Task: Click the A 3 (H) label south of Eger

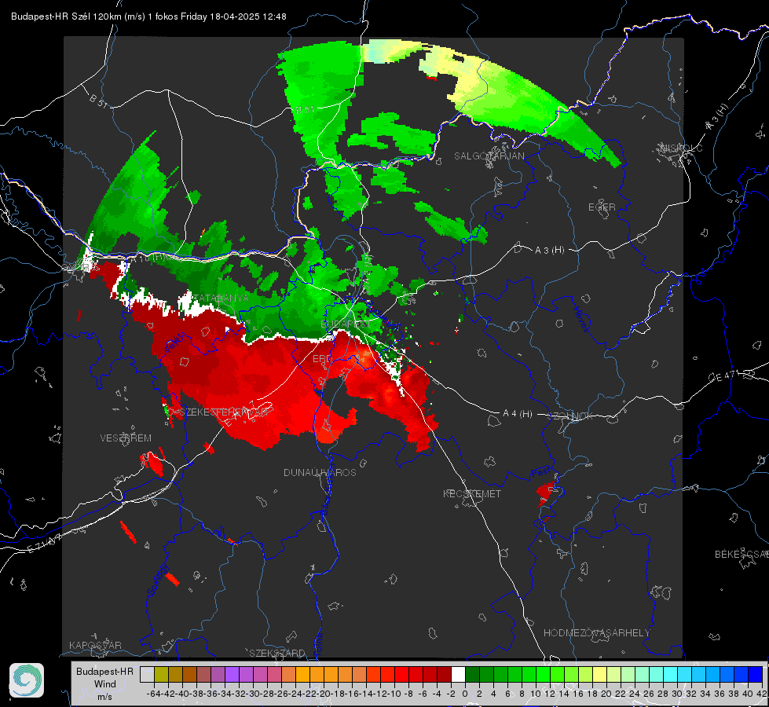Action: pyautogui.click(x=549, y=251)
